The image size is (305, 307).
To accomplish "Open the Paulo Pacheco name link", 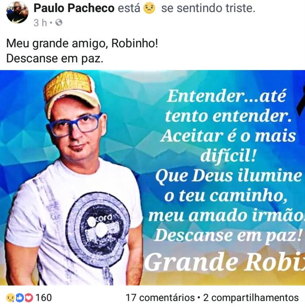I will (74, 8).
